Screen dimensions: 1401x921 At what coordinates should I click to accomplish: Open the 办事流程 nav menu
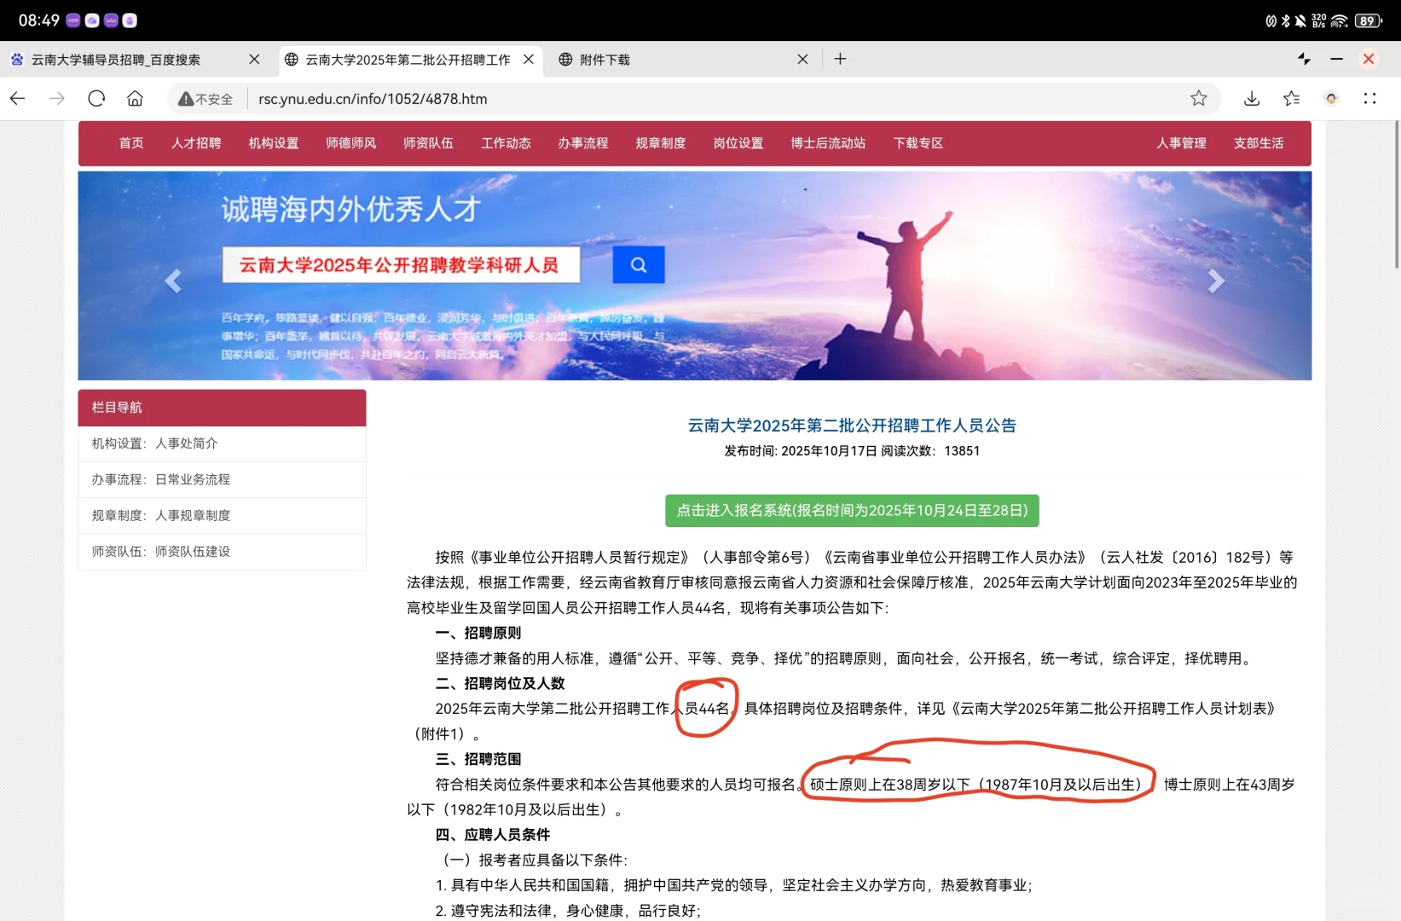[583, 143]
